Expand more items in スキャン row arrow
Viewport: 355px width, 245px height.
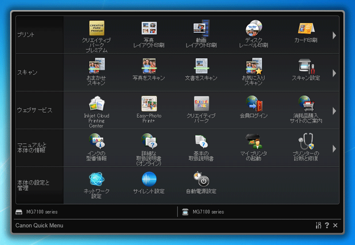pos(335,73)
